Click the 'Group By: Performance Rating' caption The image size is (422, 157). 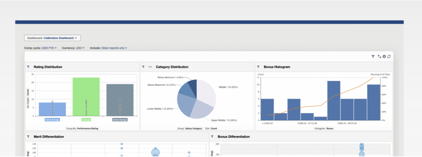[82, 129]
